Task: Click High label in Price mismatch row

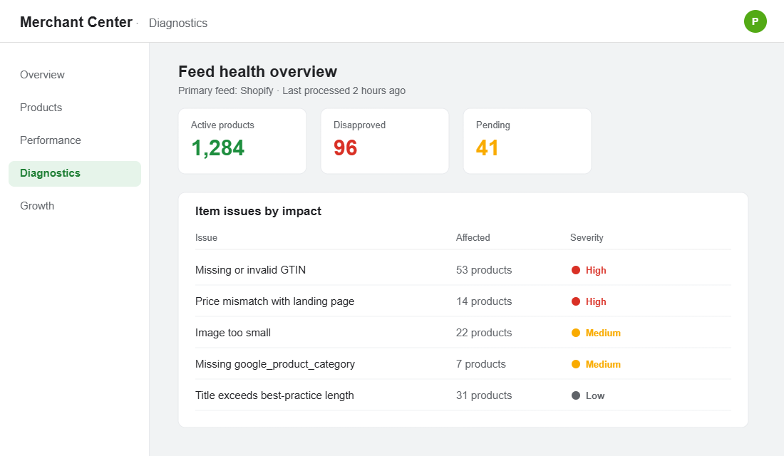Action: tap(596, 302)
